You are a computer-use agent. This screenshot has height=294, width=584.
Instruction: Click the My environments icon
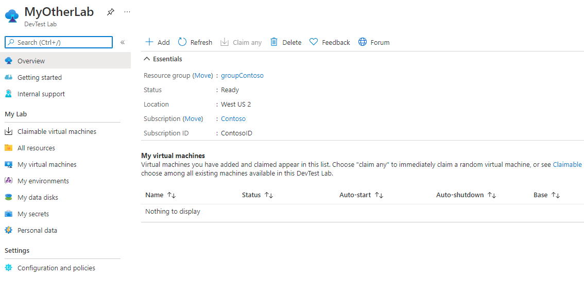(x=9, y=181)
